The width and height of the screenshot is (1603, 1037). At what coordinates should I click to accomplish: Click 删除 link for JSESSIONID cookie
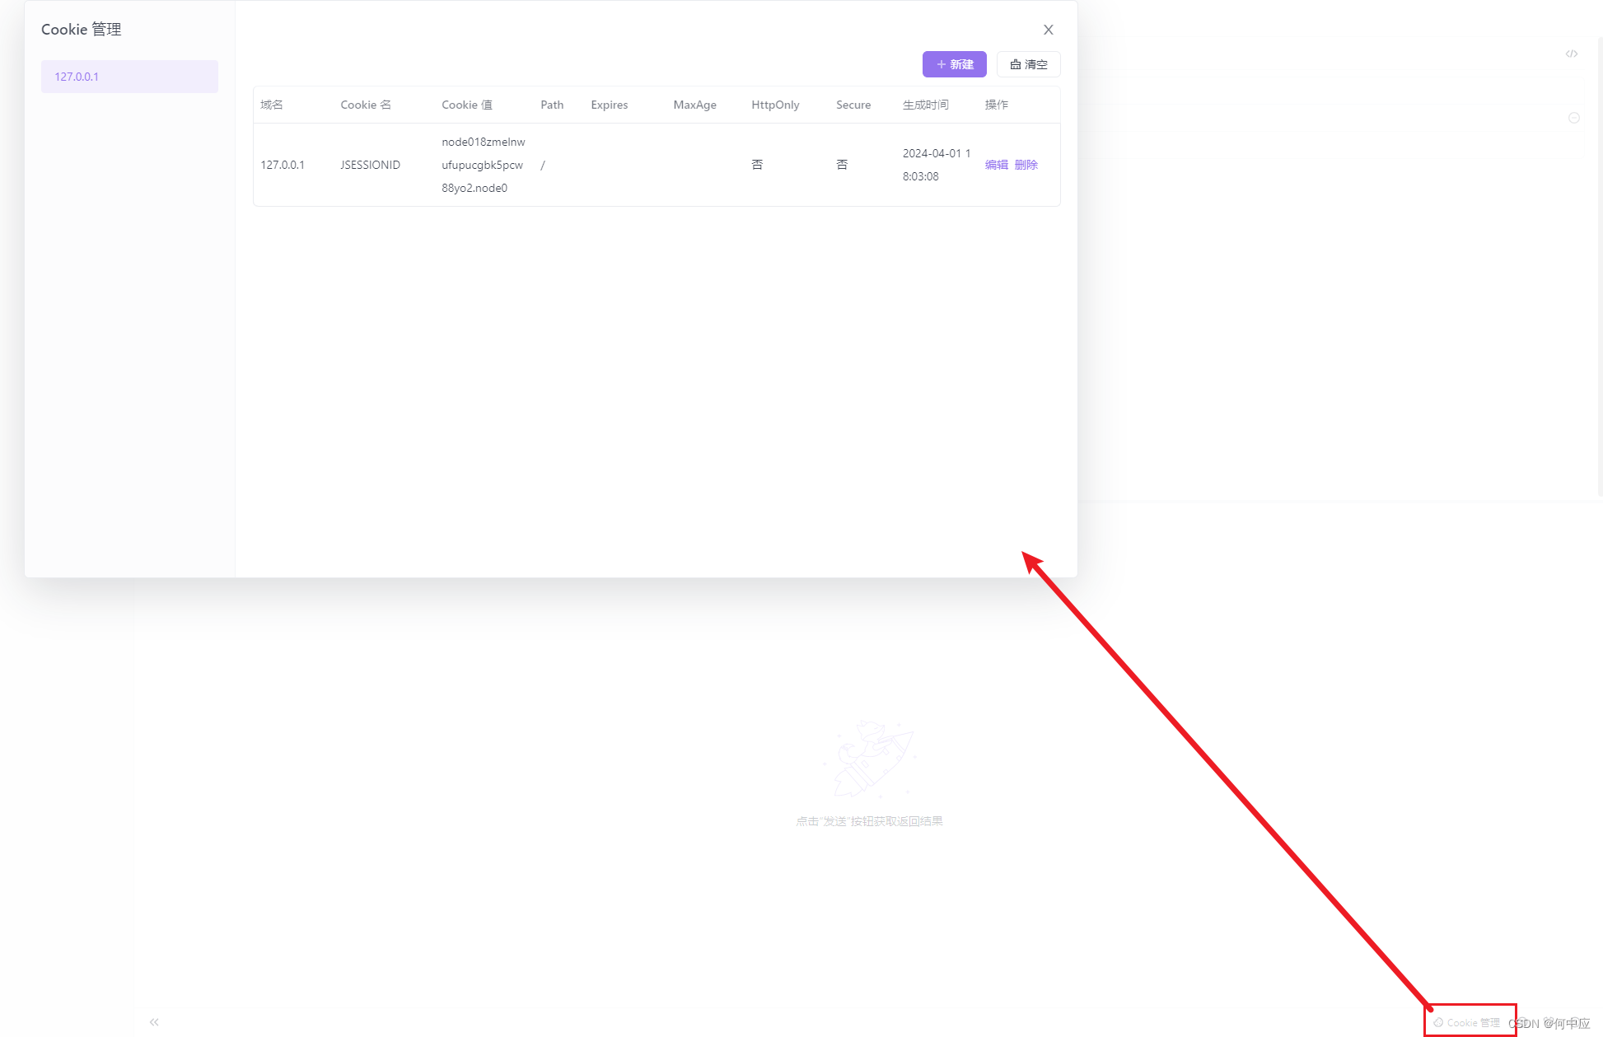pyautogui.click(x=1026, y=165)
